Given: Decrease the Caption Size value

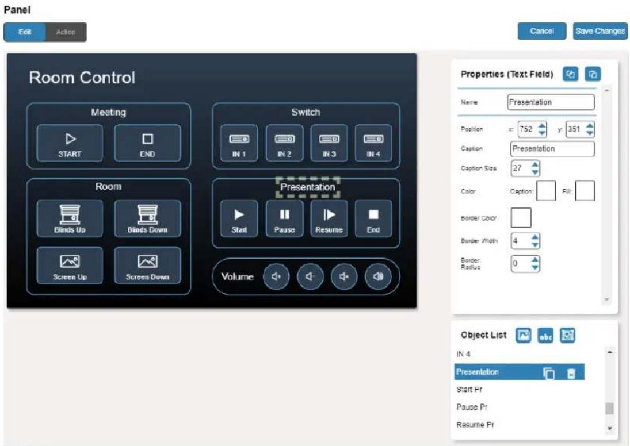Looking at the screenshot, I should (535, 172).
